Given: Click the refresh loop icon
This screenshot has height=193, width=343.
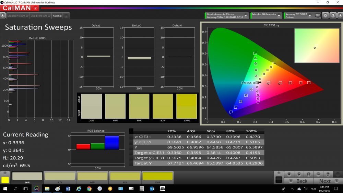Looking at the screenshot, I should pyautogui.click(x=328, y=174).
